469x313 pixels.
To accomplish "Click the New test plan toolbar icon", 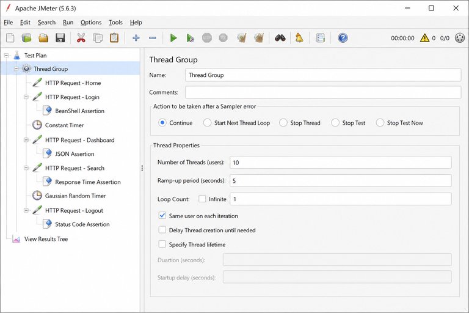I will [x=10, y=38].
